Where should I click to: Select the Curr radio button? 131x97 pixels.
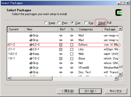click(73, 23)
